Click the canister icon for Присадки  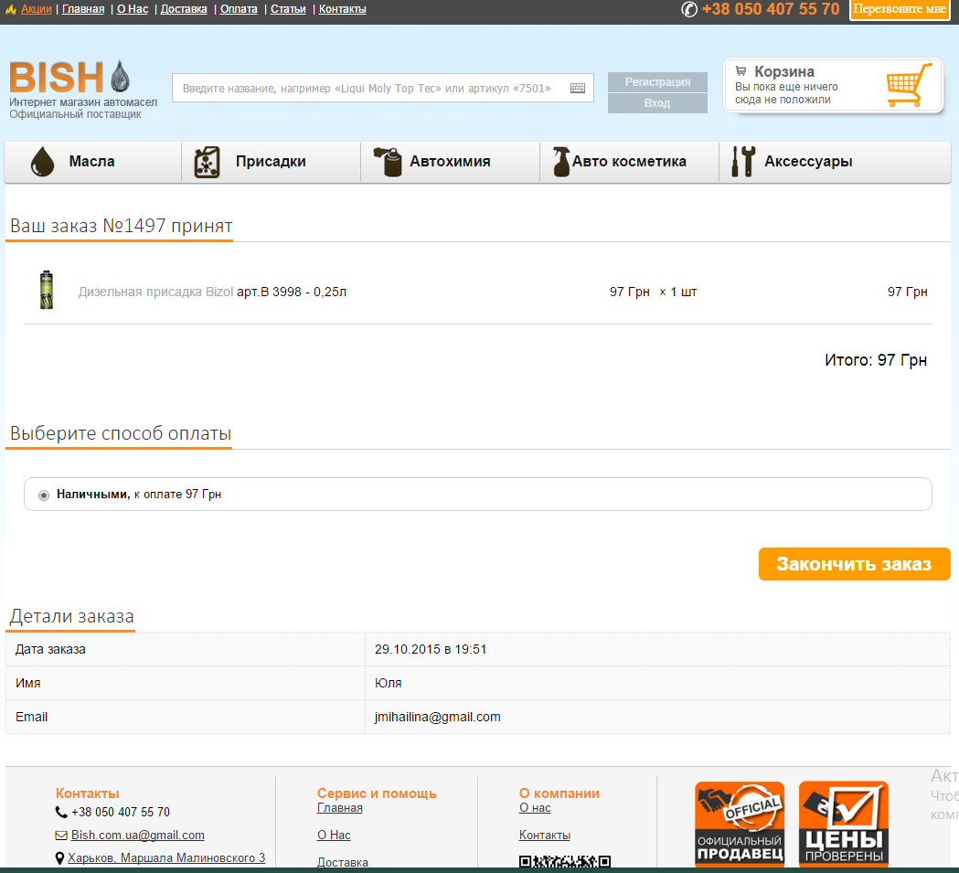[x=208, y=162]
